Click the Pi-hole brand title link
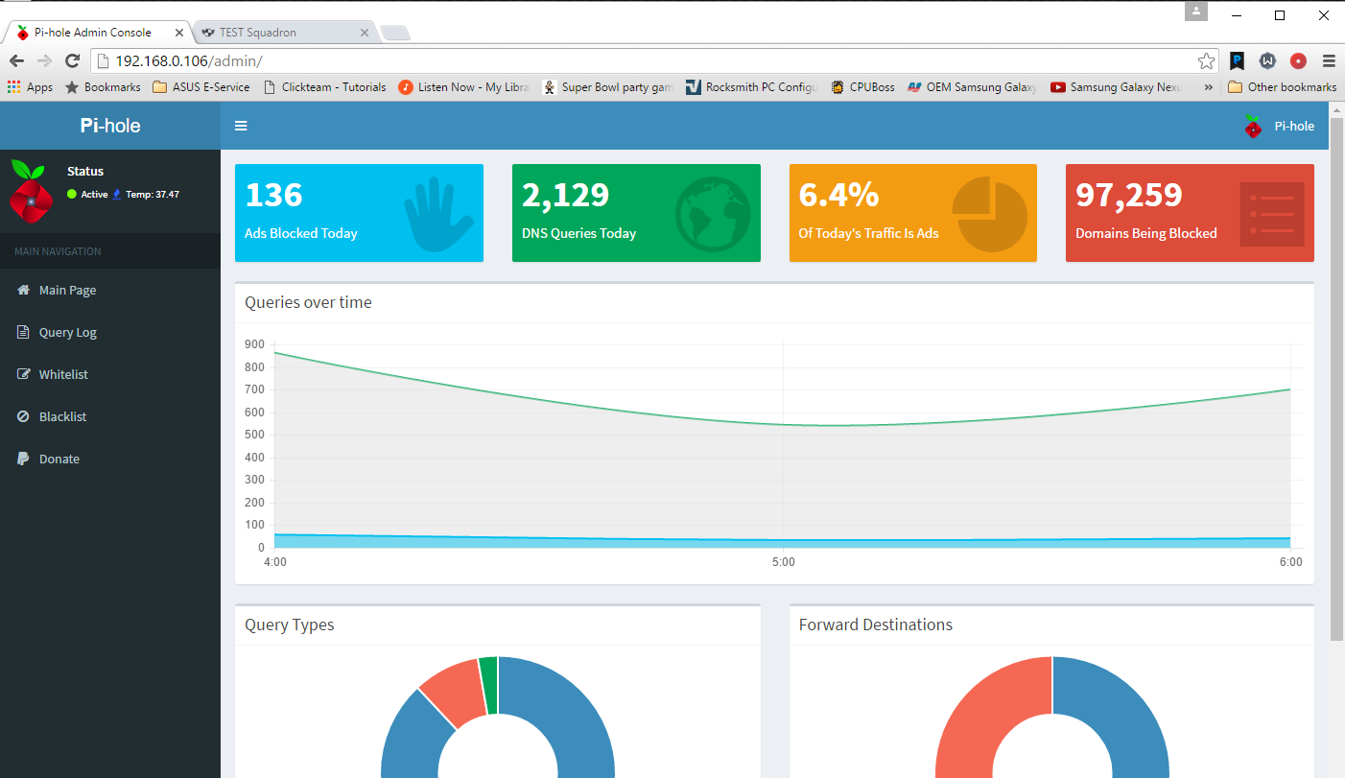The height and width of the screenshot is (778, 1345). click(x=110, y=126)
